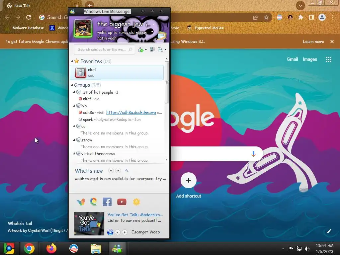Open the cdh8u.duckdns.org link

tap(131, 113)
